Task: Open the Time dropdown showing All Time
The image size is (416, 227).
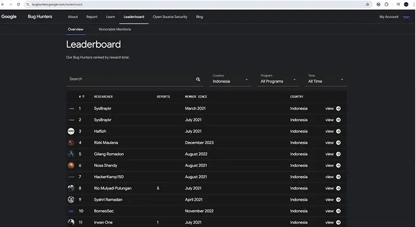Action: (326, 79)
